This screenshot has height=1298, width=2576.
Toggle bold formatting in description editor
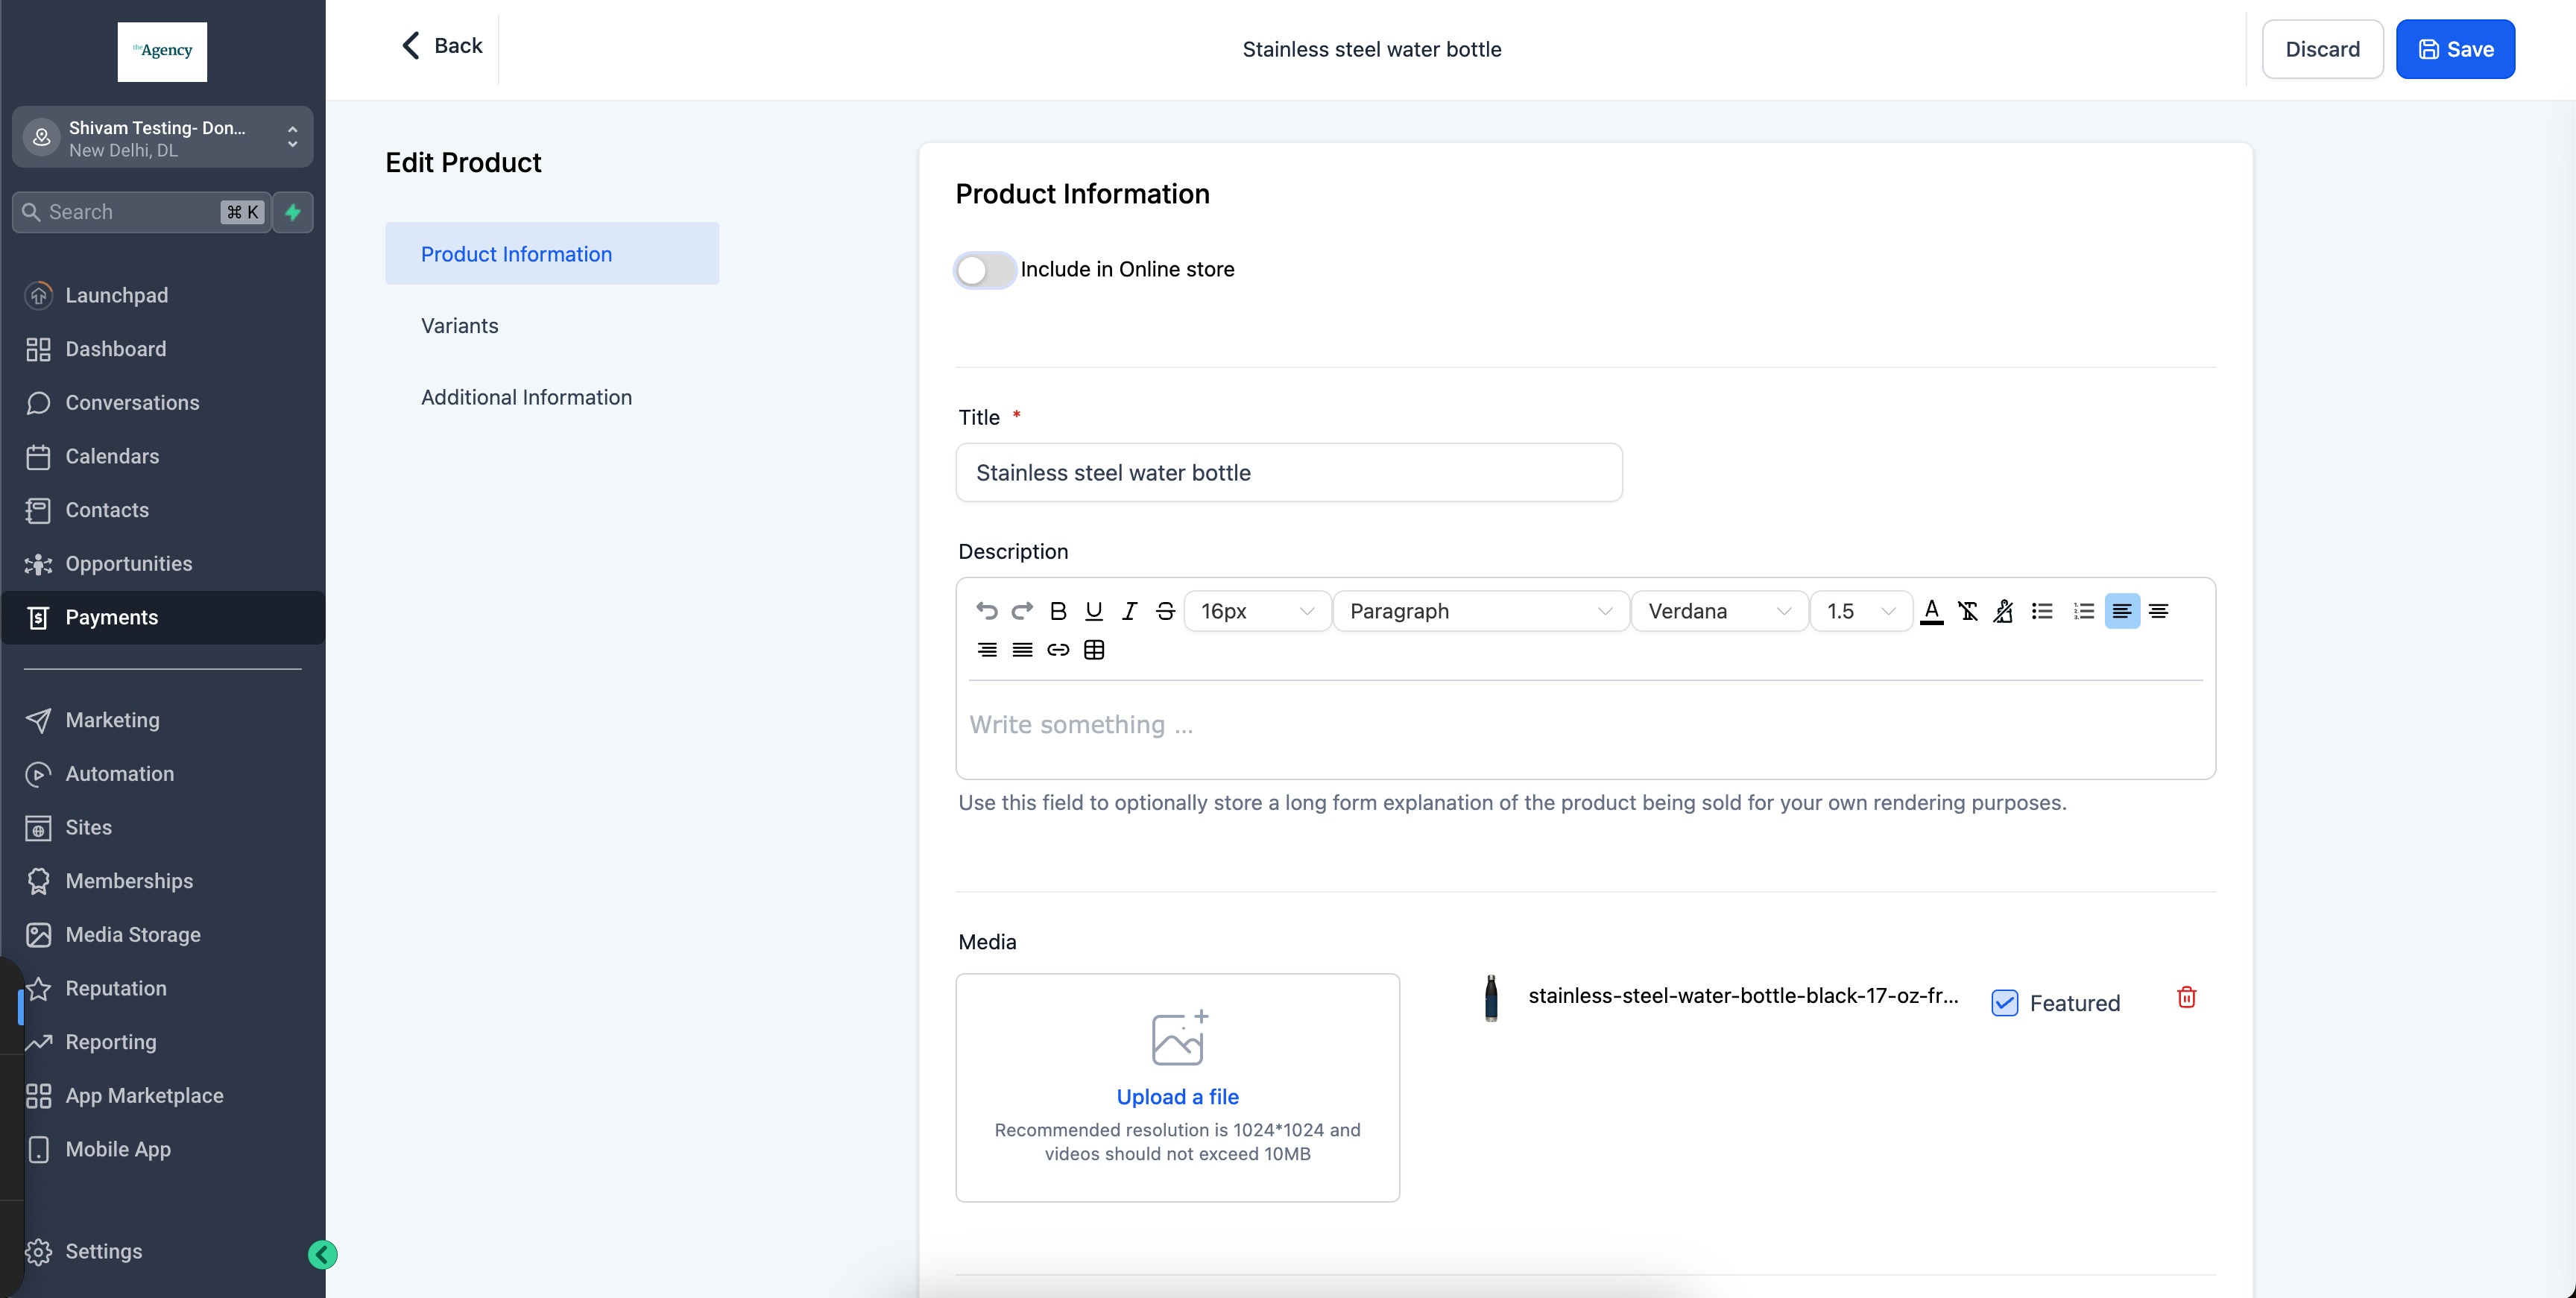pyautogui.click(x=1058, y=611)
